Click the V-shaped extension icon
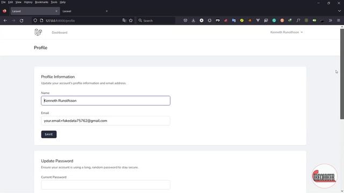 [x=258, y=20]
